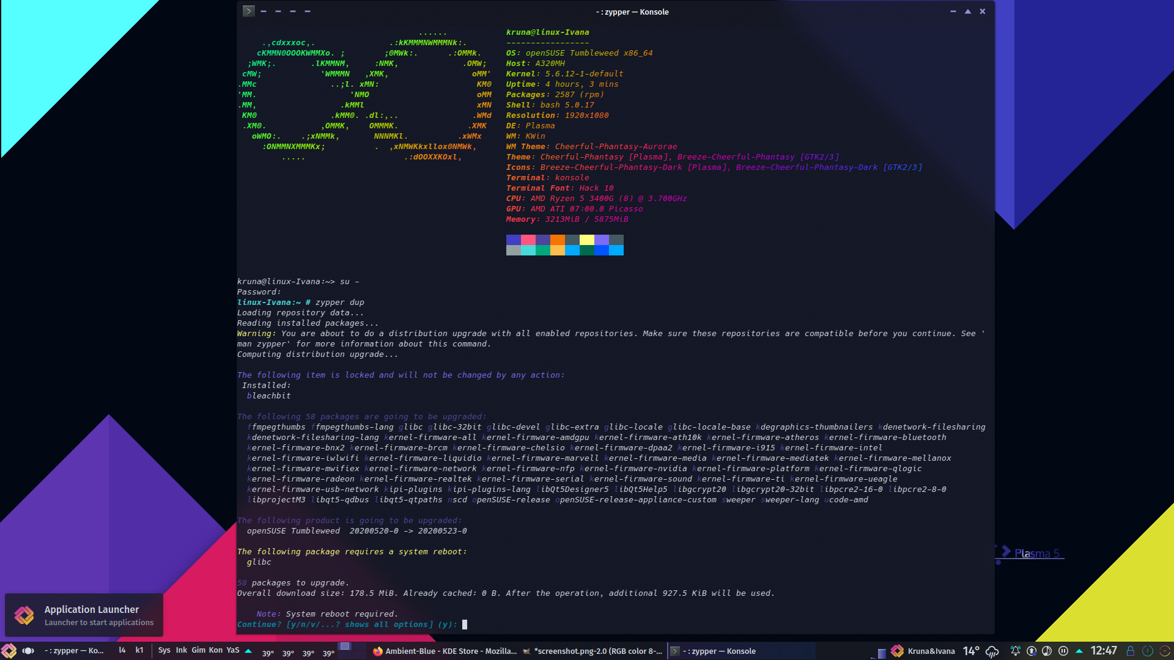Toggle the oval icon beside Application Launcher
The height and width of the screenshot is (660, 1174).
point(28,651)
